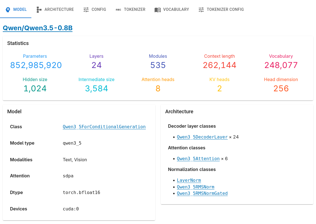
Task: Click the Architecture card heading
Action: (179, 112)
